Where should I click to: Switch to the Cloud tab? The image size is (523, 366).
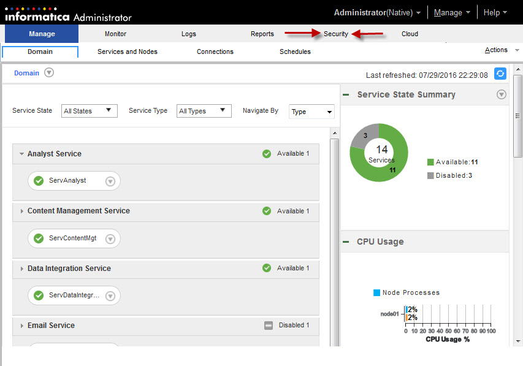click(x=410, y=34)
